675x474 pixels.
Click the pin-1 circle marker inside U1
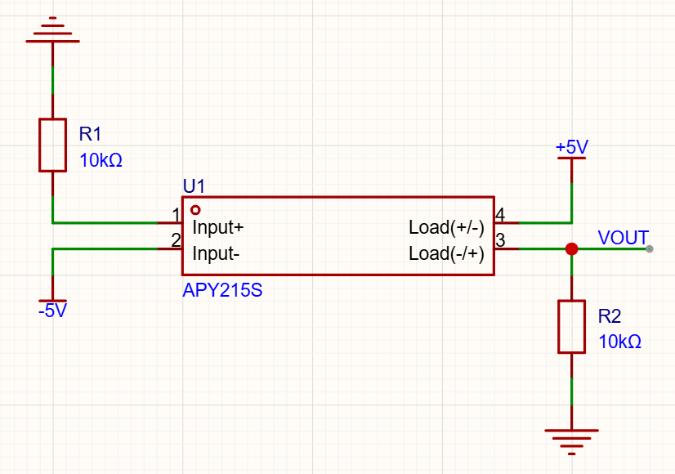click(194, 210)
